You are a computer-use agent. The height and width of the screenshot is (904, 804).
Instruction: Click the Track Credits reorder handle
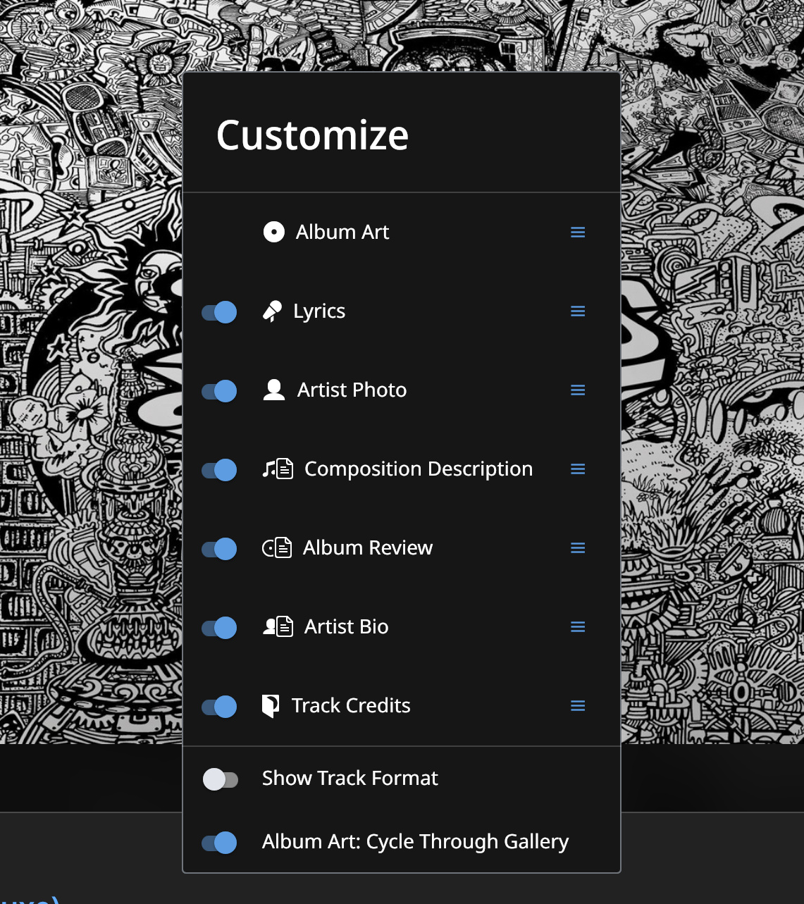tap(578, 706)
